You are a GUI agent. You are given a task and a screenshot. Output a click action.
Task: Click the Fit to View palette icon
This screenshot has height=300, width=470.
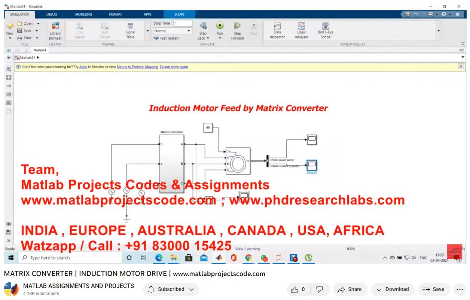(x=9, y=78)
